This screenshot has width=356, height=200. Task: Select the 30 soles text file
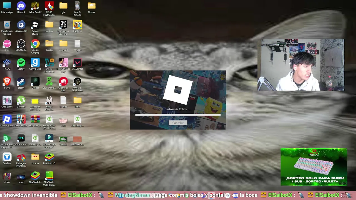(63, 102)
